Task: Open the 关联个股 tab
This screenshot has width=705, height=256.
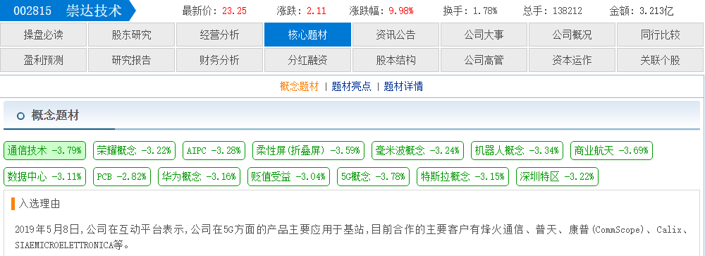Action: click(660, 60)
